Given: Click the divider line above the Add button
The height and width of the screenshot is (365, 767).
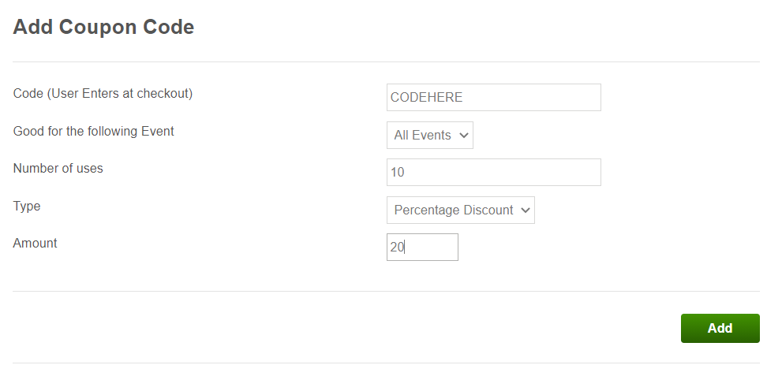Looking at the screenshot, I should 386,291.
